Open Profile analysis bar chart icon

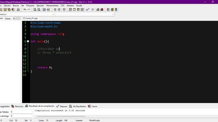point(98,9)
